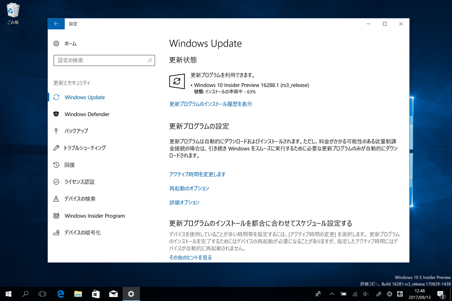Open 更新プログラムのインストール履歴を表示 link
The image size is (452, 301).
click(210, 104)
